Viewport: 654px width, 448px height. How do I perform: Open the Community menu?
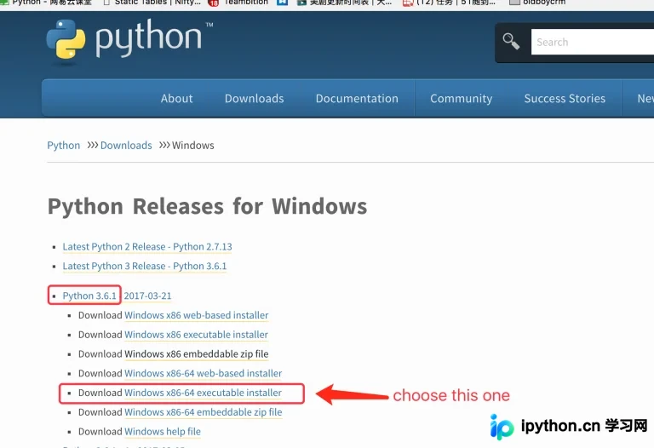[462, 99]
